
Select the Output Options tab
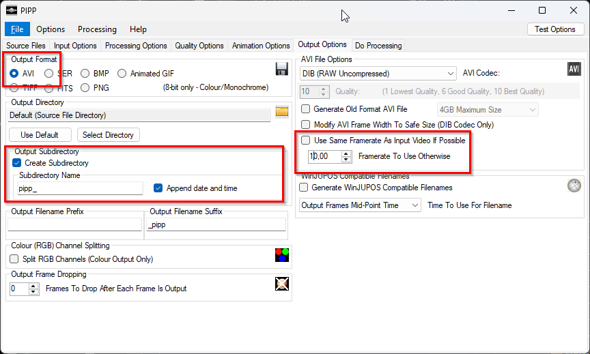tap(322, 44)
